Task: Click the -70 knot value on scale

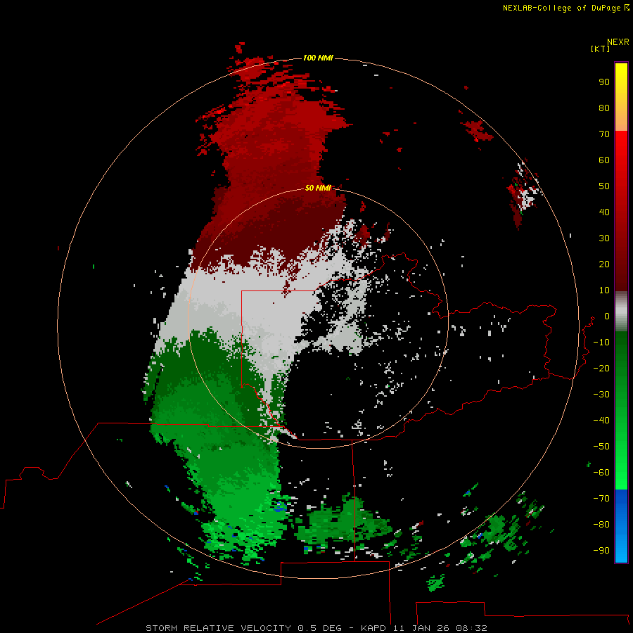Action: click(601, 499)
